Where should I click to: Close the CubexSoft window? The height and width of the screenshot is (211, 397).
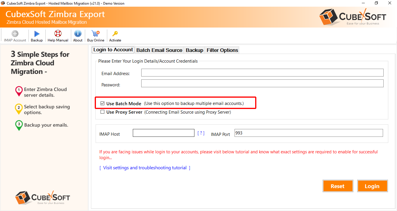tap(390, 3)
